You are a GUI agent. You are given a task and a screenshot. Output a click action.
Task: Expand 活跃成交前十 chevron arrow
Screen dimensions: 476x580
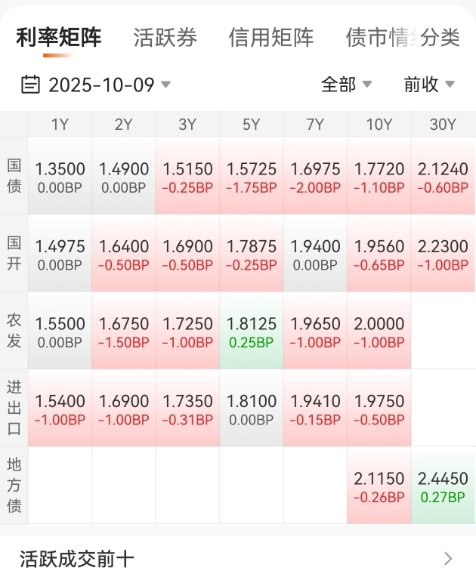(448, 558)
